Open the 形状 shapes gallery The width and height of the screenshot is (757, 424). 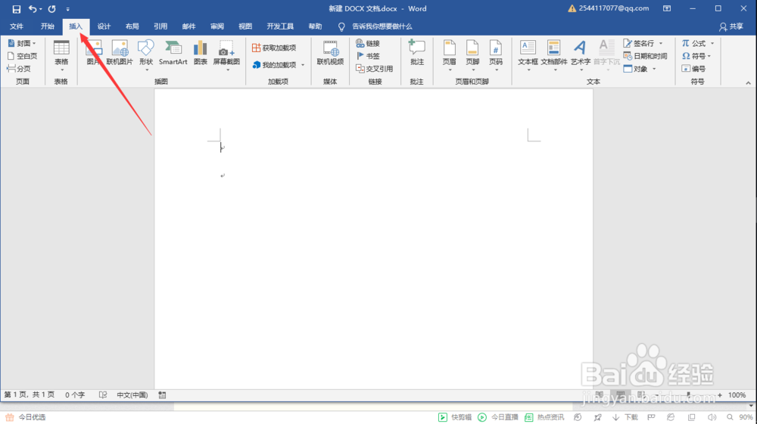146,56
